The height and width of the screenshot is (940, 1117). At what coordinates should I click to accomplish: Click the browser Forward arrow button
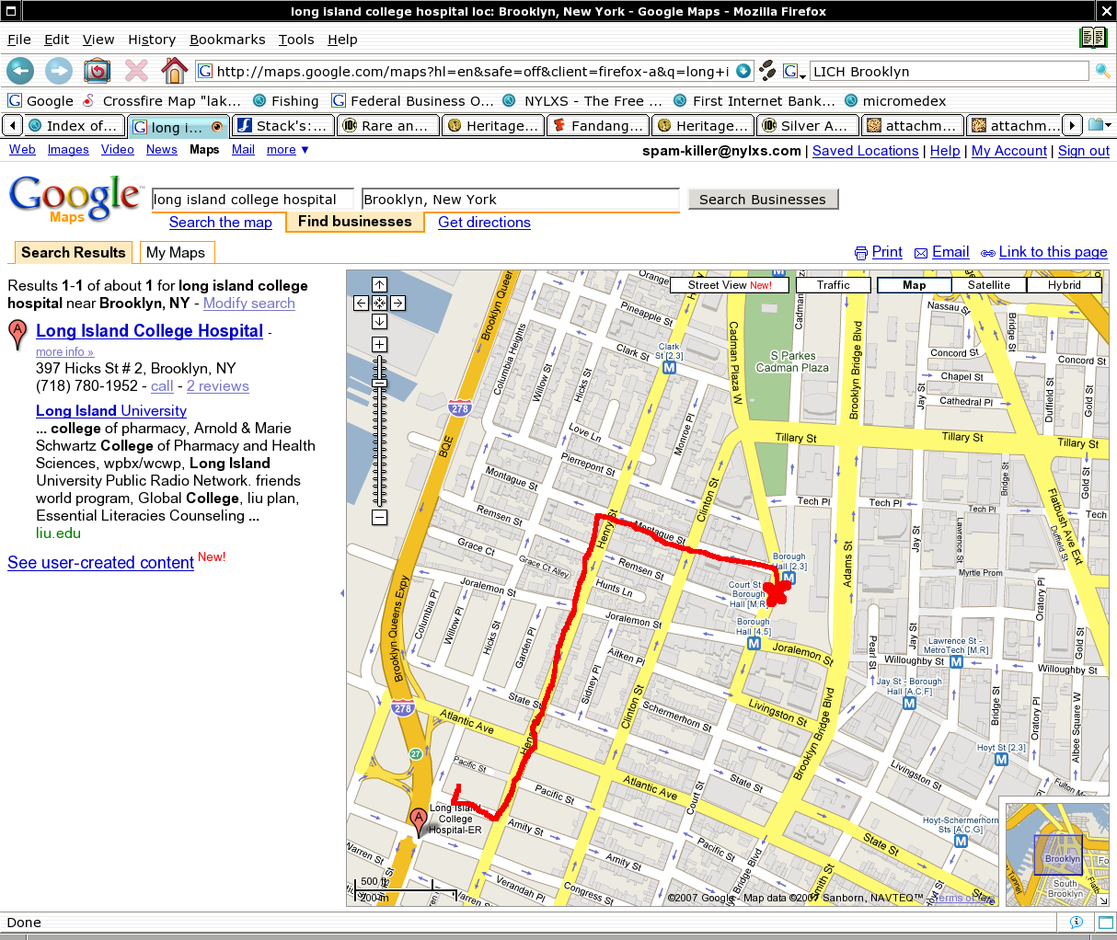(59, 71)
